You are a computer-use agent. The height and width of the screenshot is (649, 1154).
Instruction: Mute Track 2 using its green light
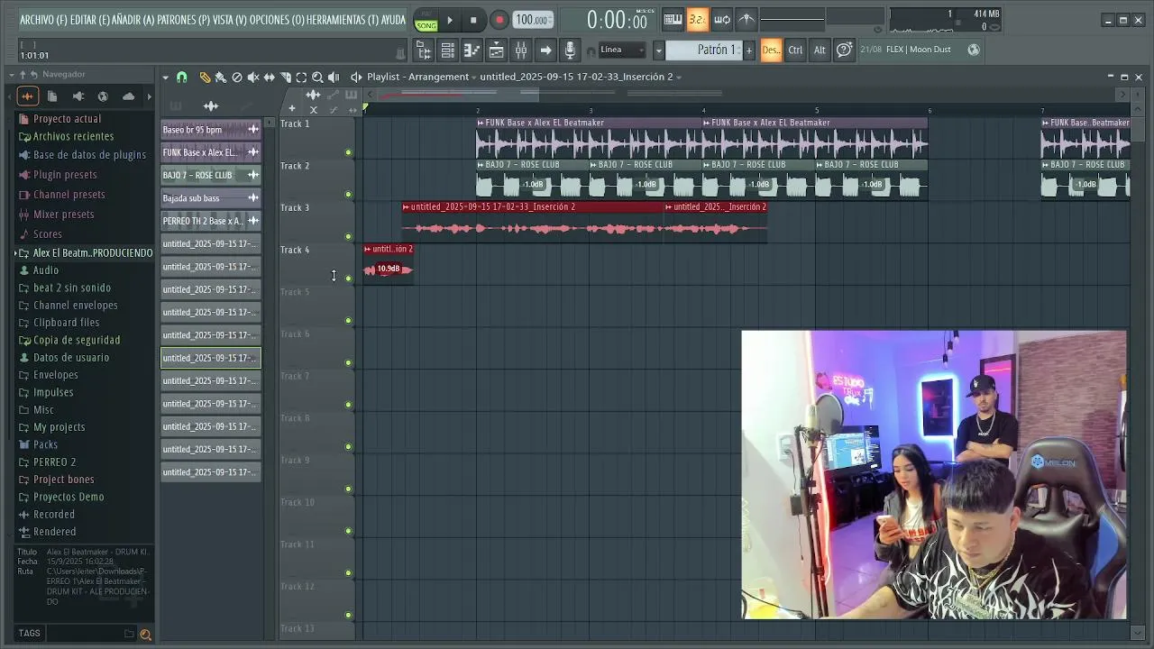pos(348,194)
